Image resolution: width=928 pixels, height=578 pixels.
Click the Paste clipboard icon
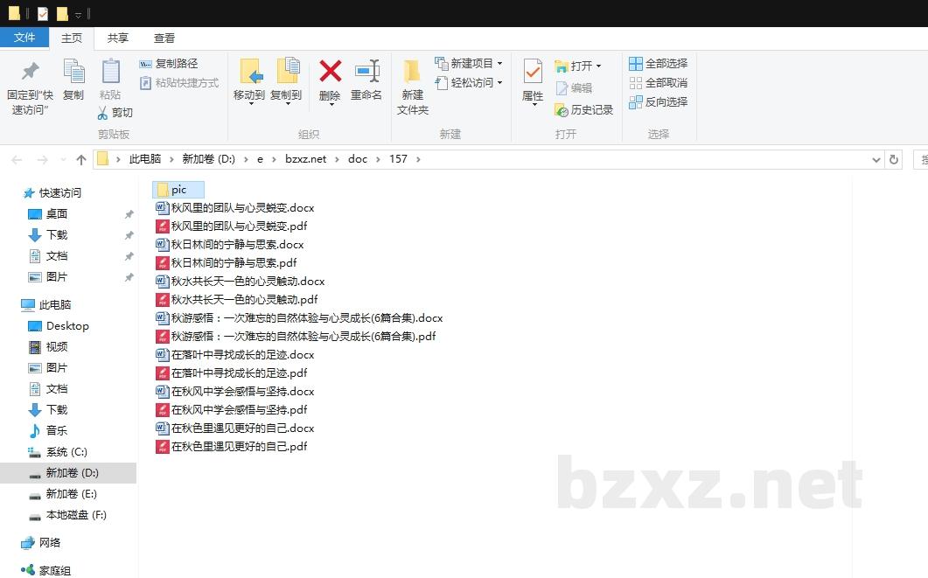coord(110,72)
